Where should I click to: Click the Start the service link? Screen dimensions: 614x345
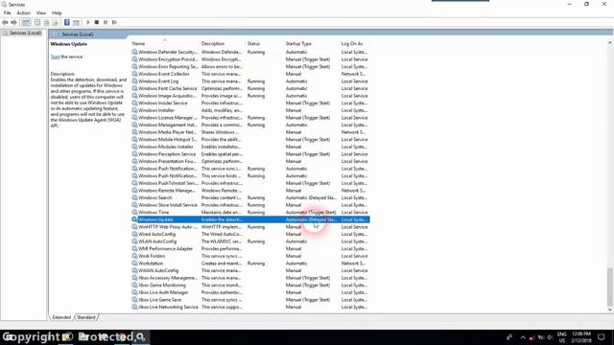pyautogui.click(x=55, y=57)
